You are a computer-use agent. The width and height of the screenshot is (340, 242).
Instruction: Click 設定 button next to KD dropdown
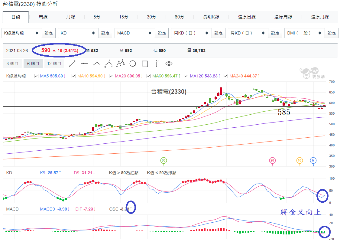point(105,33)
